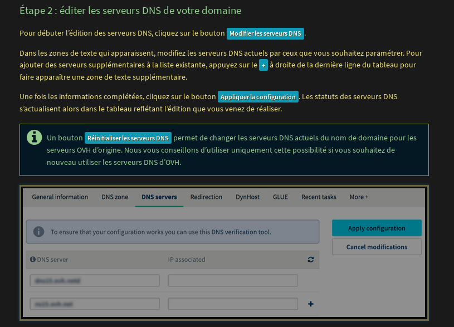Go to the DynHost tab
Image resolution: width=454 pixels, height=327 pixels.
[x=247, y=197]
